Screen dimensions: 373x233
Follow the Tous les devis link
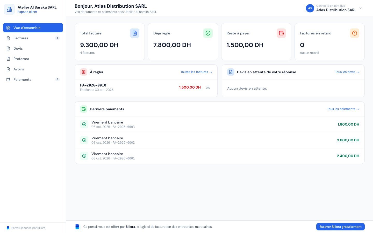coord(347,72)
